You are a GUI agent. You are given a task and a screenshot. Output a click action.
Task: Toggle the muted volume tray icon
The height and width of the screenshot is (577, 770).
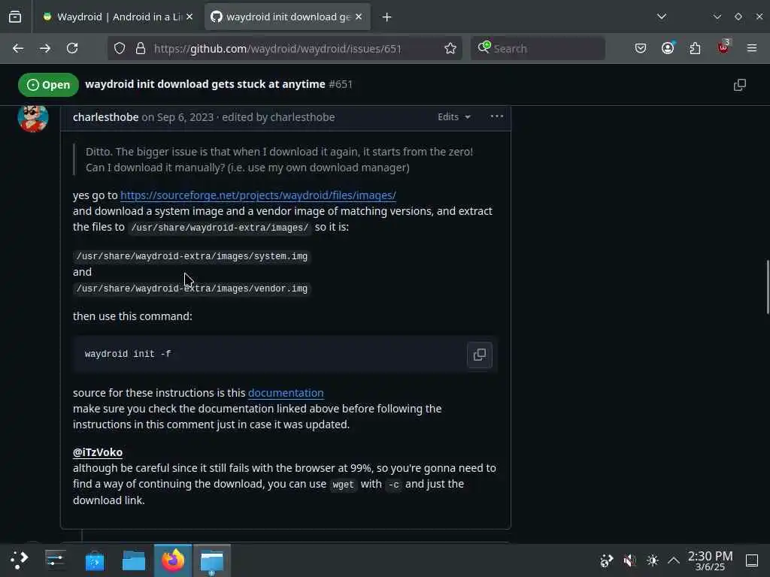pyautogui.click(x=629, y=560)
